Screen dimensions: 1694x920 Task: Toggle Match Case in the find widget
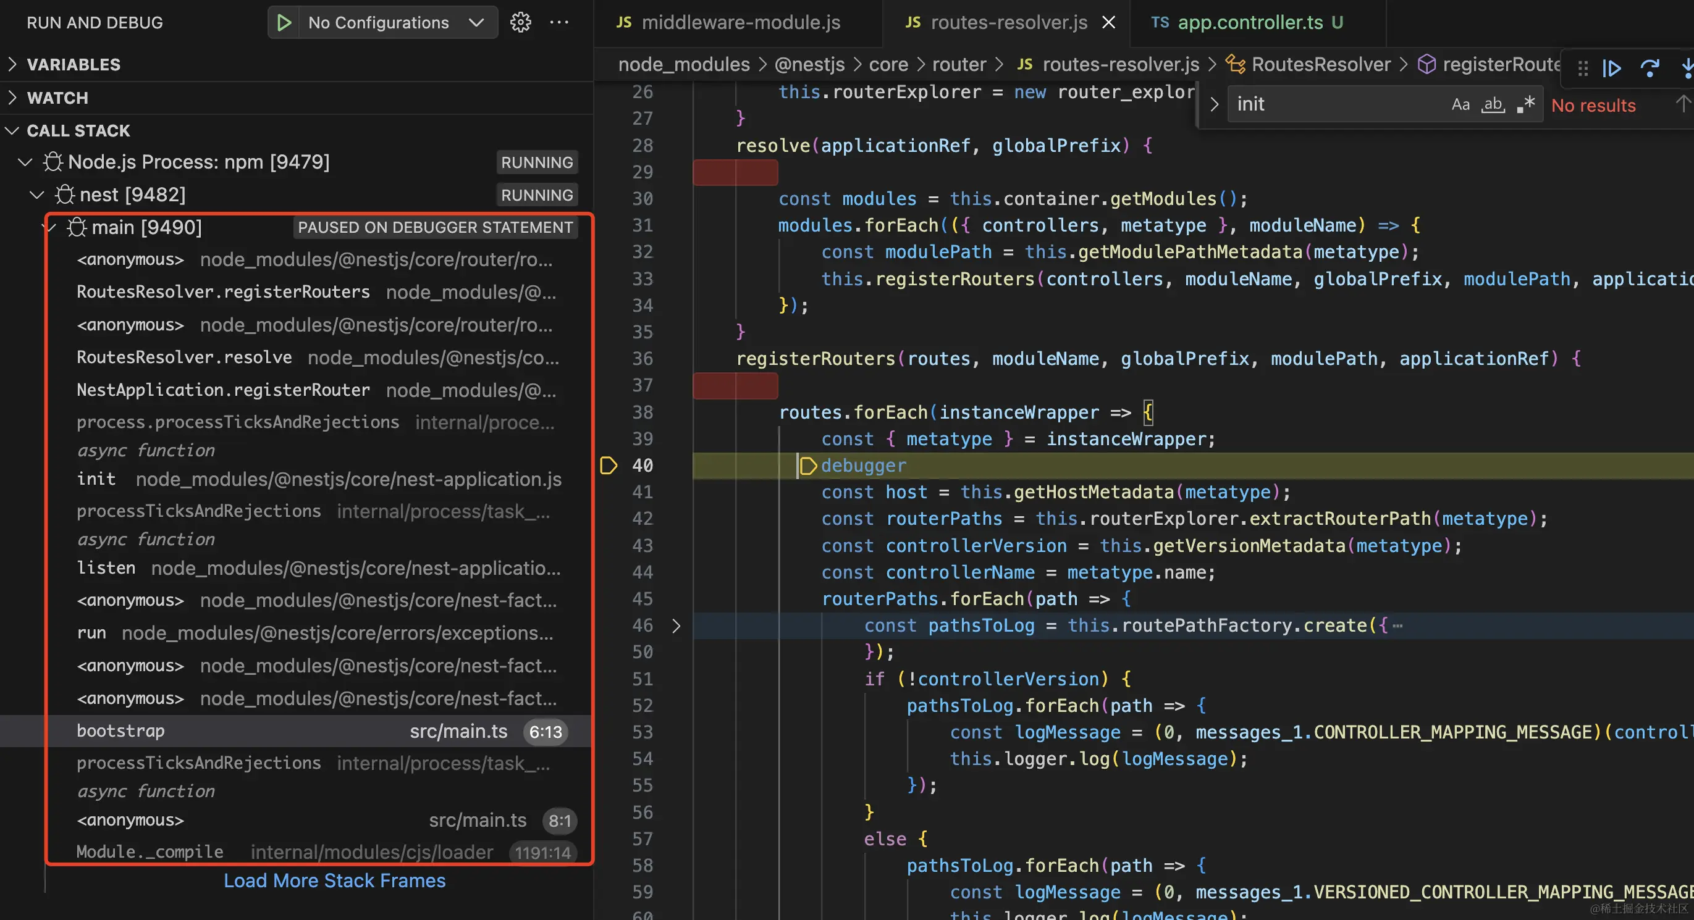tap(1460, 104)
